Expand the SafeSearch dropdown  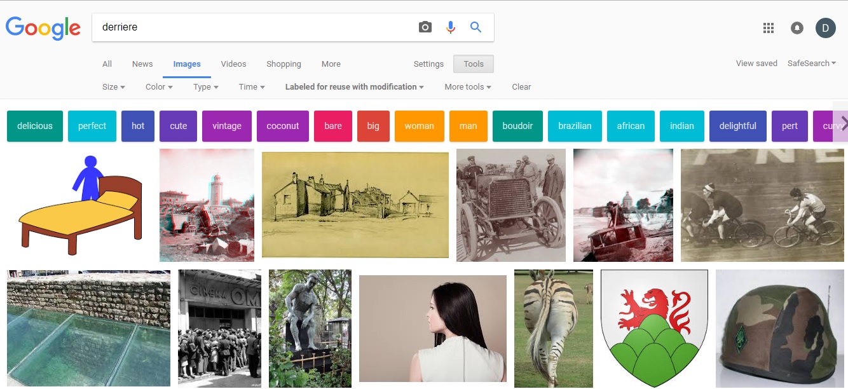click(812, 64)
